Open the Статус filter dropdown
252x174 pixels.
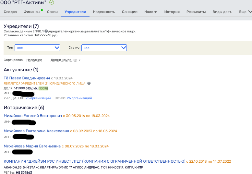pyautogui.click(x=104, y=48)
